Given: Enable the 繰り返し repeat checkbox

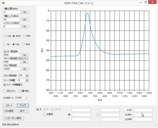Looking at the screenshot, I should click(20, 91).
